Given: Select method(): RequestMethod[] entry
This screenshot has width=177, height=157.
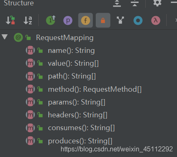Looking at the screenshot, I should [94, 89].
